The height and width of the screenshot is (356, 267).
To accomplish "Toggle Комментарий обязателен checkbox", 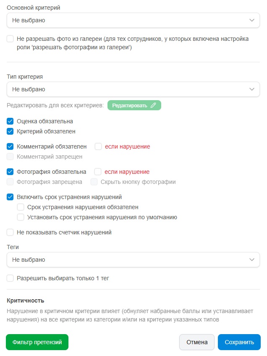I will [x=10, y=146].
